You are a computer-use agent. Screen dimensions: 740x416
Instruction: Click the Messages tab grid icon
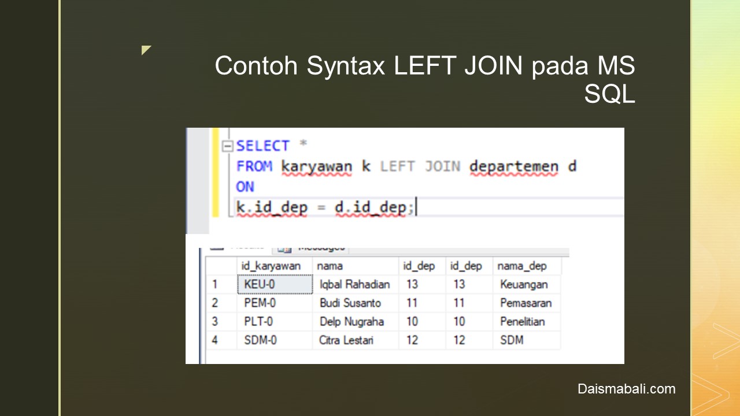pyautogui.click(x=283, y=249)
